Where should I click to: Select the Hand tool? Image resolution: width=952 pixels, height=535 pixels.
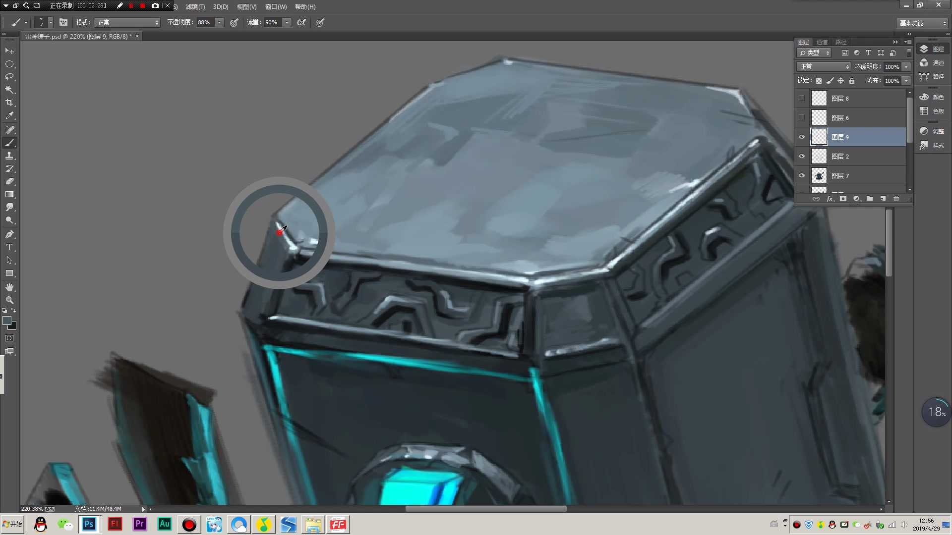[x=9, y=287]
